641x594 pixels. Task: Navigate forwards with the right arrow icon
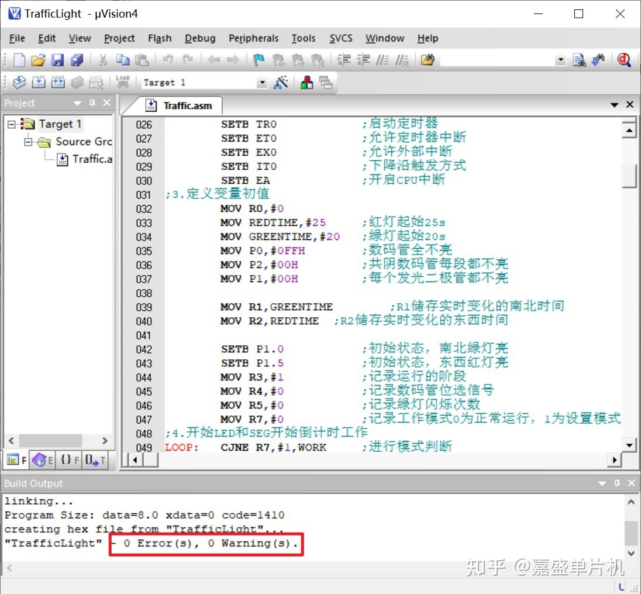click(x=233, y=60)
